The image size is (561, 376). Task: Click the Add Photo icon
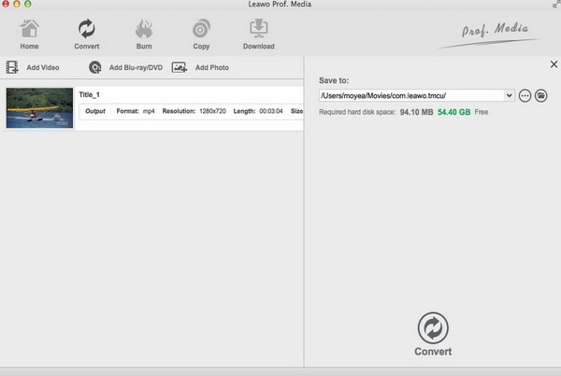click(x=180, y=67)
